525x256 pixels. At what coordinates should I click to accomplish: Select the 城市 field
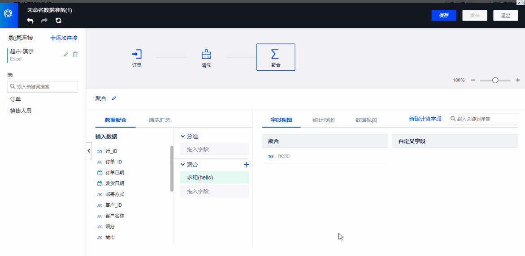coord(110,238)
